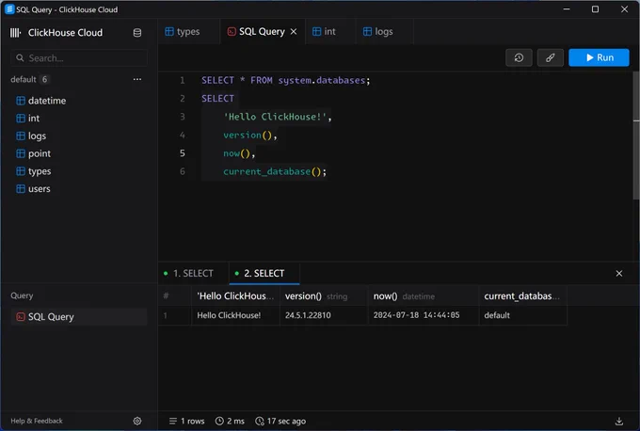Close the SQL Query tab
This screenshot has width=640, height=431.
coord(294,31)
